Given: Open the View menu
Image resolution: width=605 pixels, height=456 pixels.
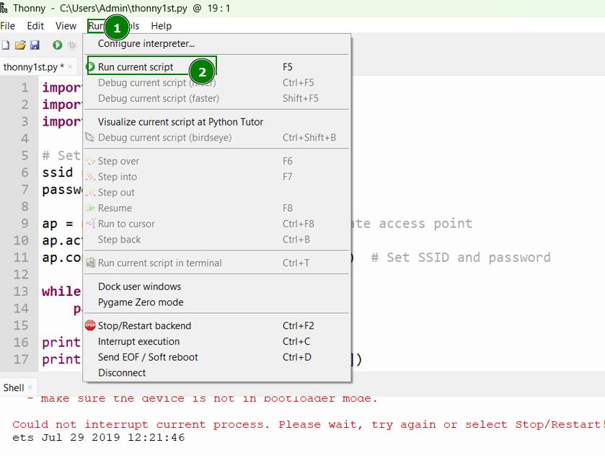Looking at the screenshot, I should (66, 26).
